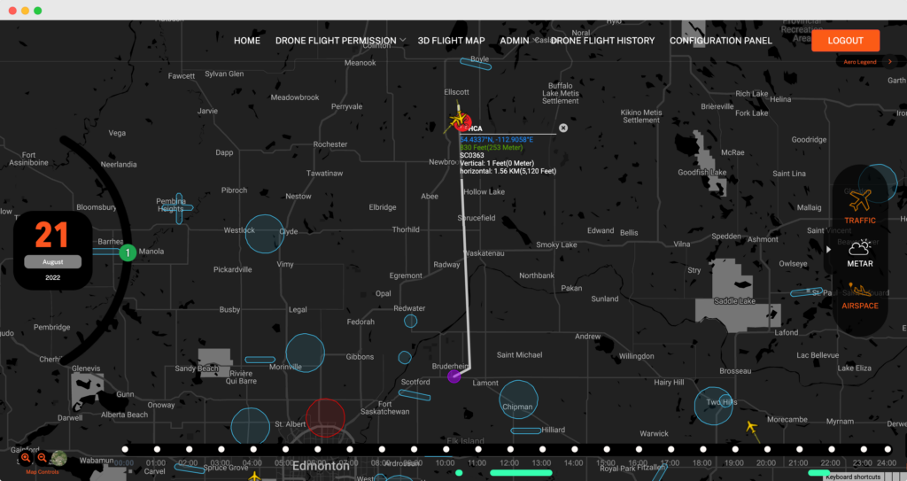
Task: Select the small blue circle below Redwater
Action: [x=411, y=322]
